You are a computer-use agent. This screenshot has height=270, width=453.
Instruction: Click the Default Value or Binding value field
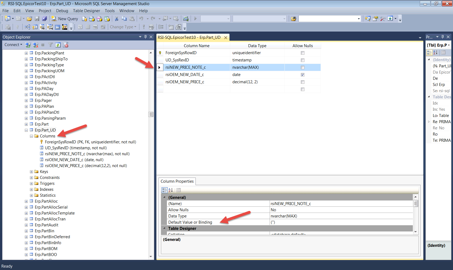pyautogui.click(x=341, y=222)
